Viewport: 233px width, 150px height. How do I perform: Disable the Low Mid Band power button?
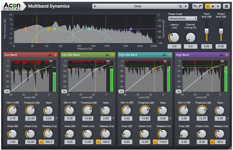tap(112, 54)
